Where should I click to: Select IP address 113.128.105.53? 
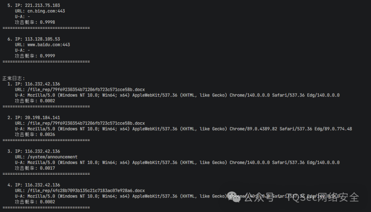coord(42,39)
